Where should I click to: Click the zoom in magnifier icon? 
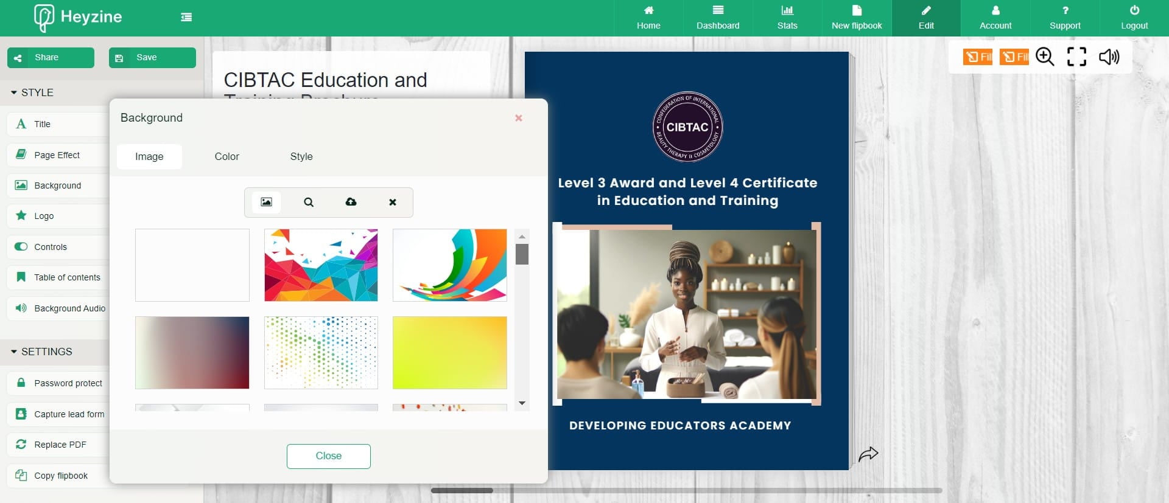point(1045,57)
